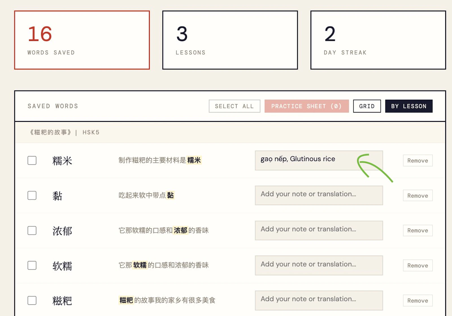Click the Words Saved stat card

pyautogui.click(x=82, y=39)
